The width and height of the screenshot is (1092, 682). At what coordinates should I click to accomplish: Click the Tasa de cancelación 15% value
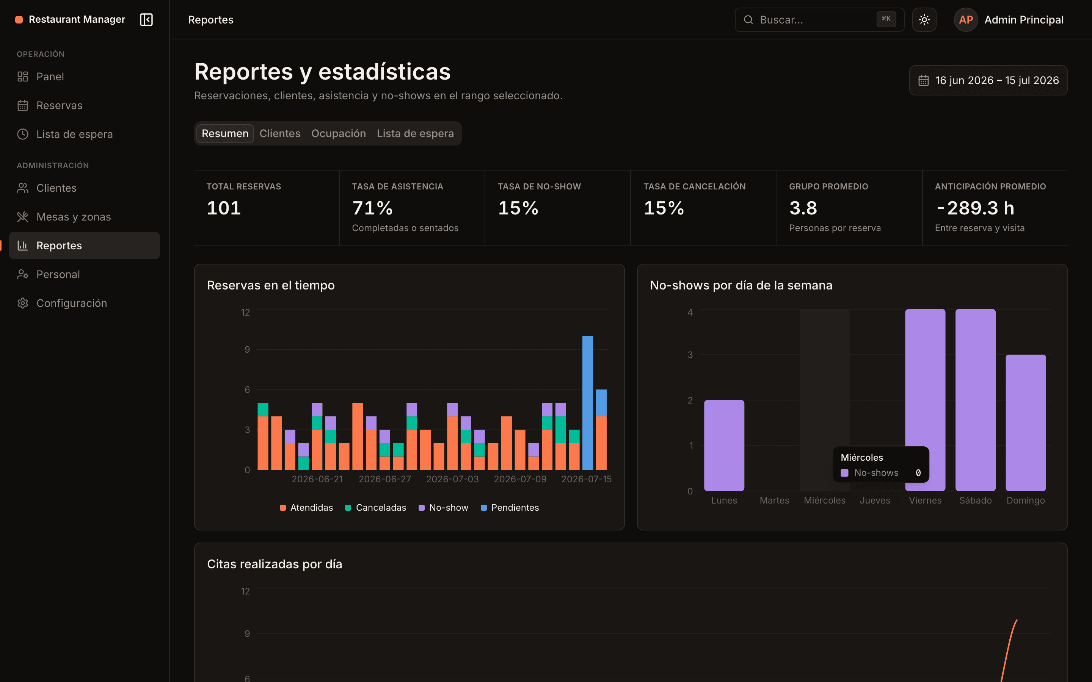(x=664, y=208)
